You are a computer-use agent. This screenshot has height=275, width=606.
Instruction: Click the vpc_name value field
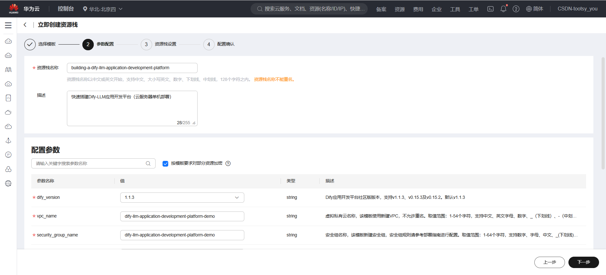(182, 217)
